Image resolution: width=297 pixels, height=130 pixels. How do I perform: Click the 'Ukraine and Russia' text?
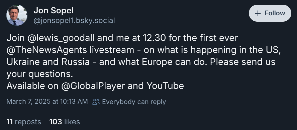pyautogui.click(x=48, y=62)
